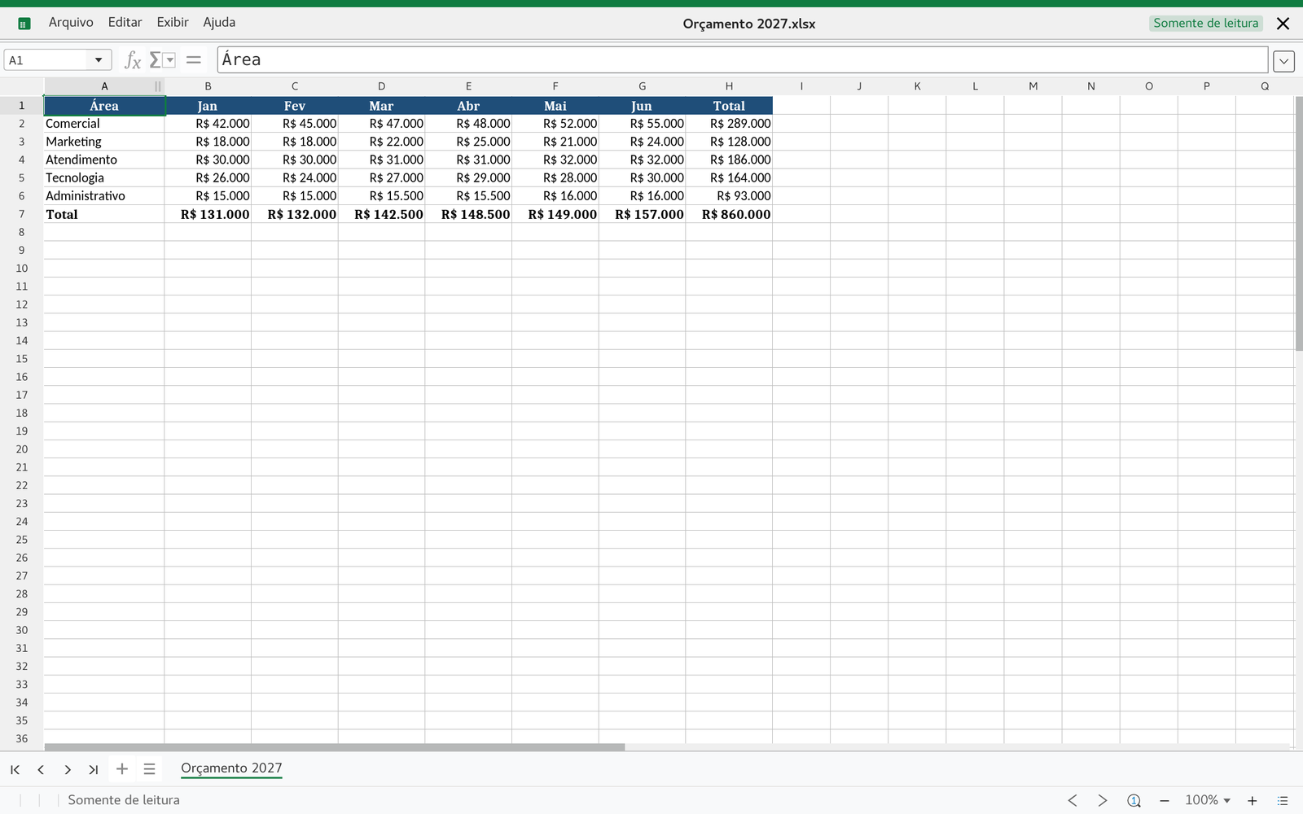Click the status bar next arrow
1303x814 pixels.
coord(1103,800)
